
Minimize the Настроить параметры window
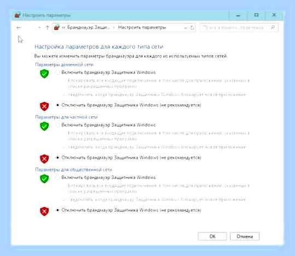point(238,15)
